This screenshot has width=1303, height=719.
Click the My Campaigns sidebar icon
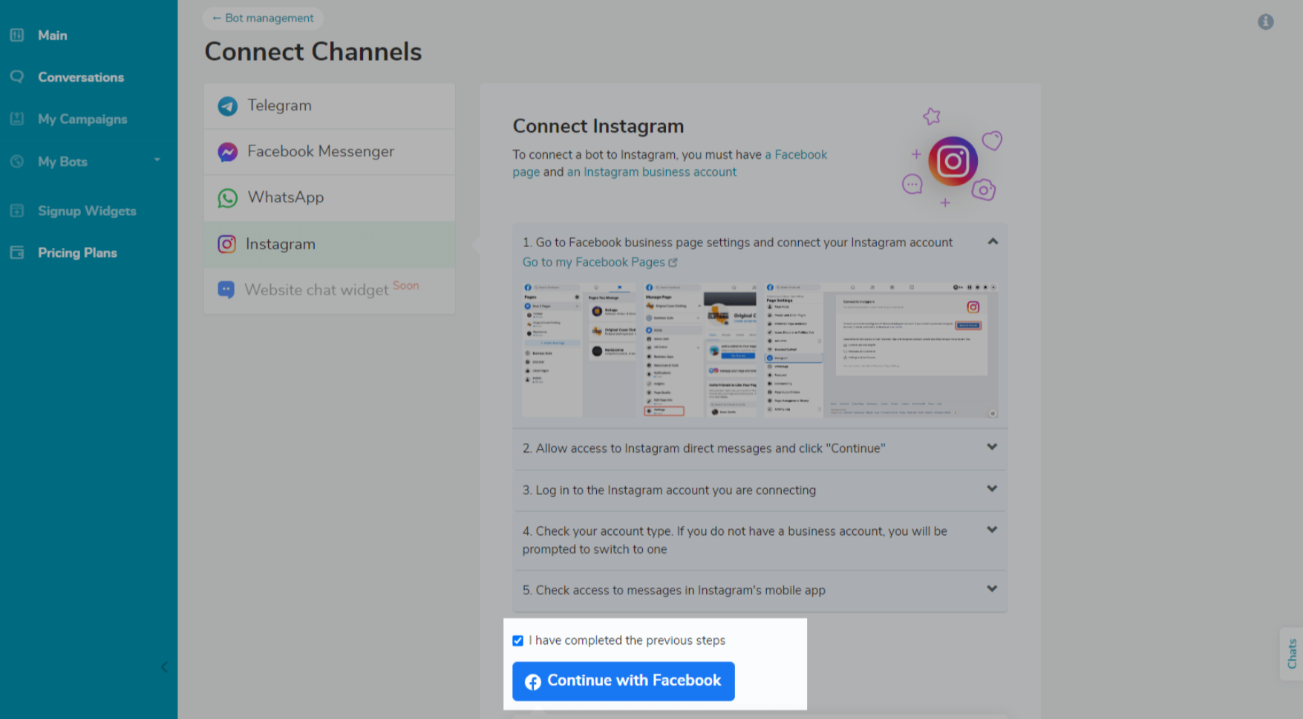click(17, 119)
